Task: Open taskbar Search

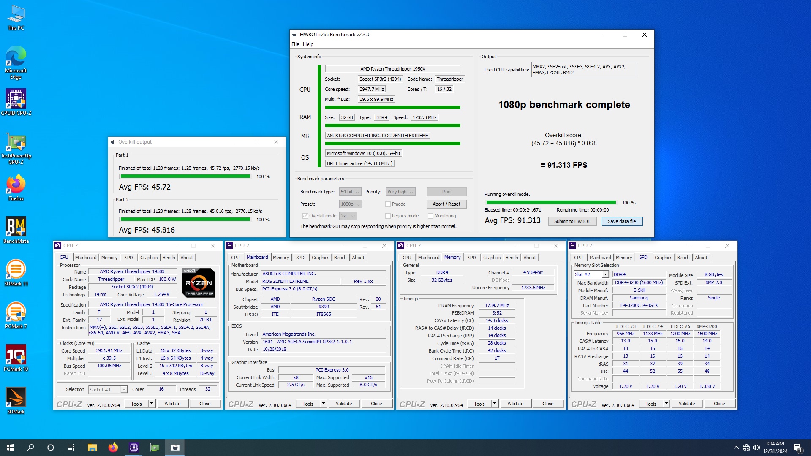Action: pyautogui.click(x=30, y=448)
